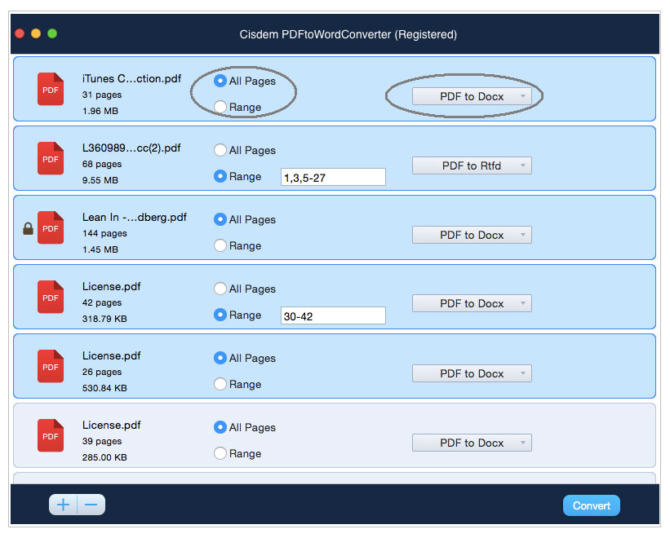Click file name iTunes C...ction.pdf

131,79
